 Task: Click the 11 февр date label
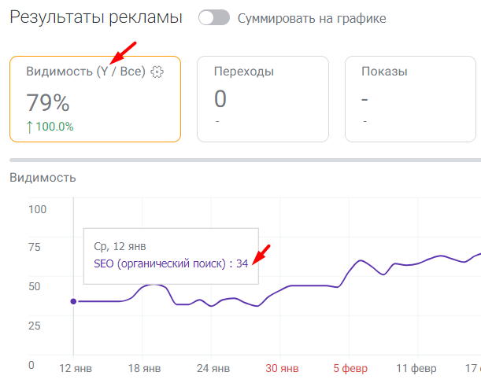(416, 367)
